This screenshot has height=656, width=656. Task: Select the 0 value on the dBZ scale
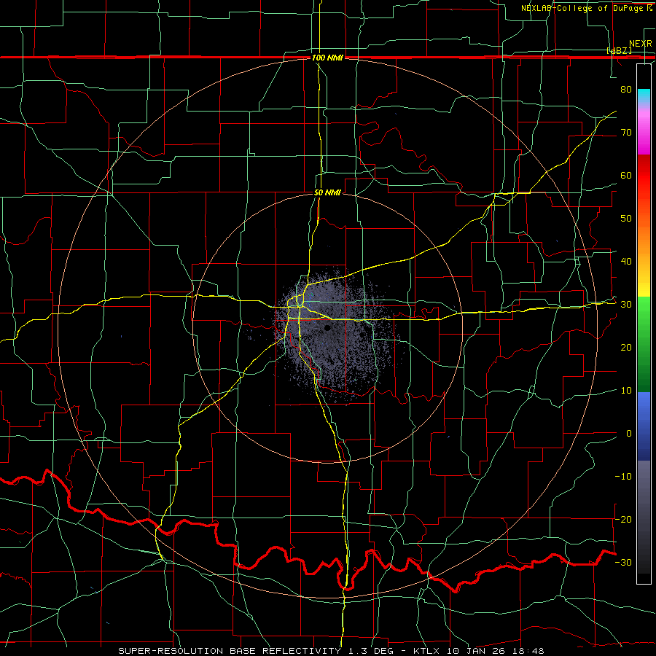coord(629,434)
